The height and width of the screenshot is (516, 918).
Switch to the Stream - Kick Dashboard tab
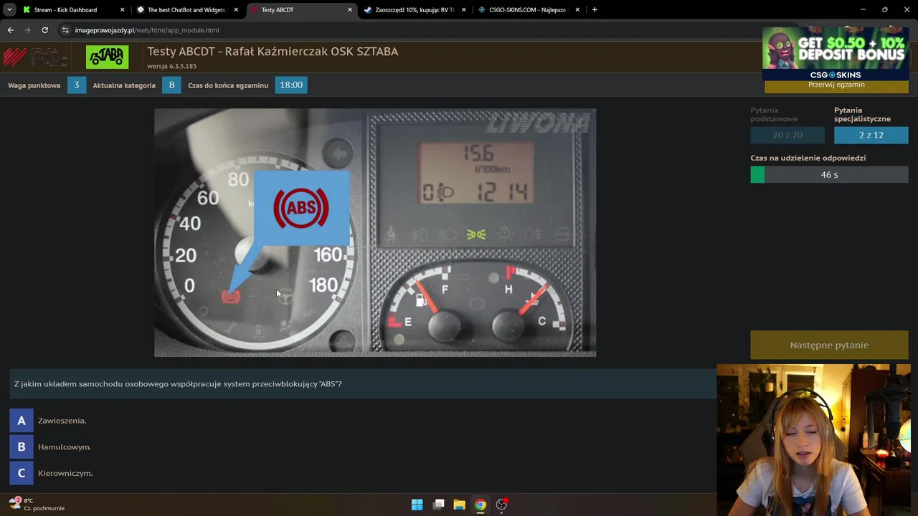[x=65, y=10]
